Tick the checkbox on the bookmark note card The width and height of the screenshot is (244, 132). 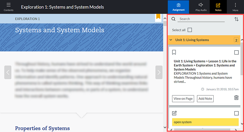[x=236, y=52]
